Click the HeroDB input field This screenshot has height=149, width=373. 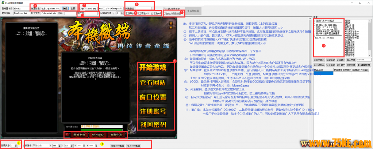364,60
